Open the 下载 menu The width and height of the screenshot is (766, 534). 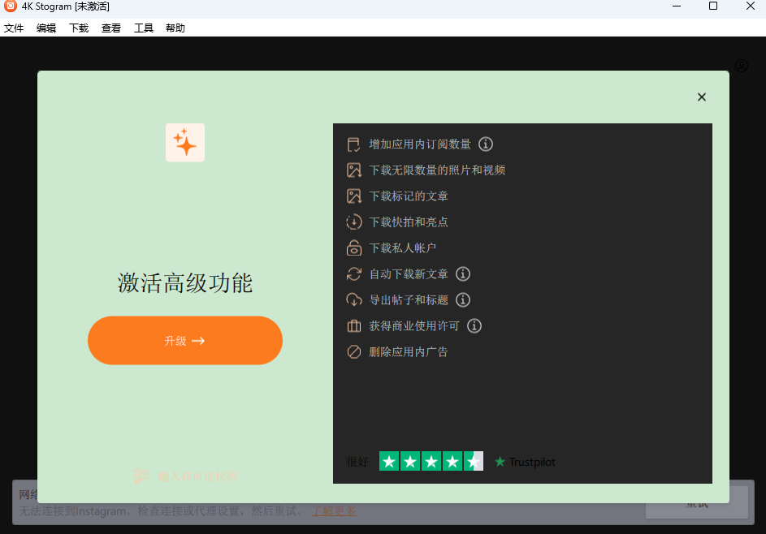[x=79, y=28]
